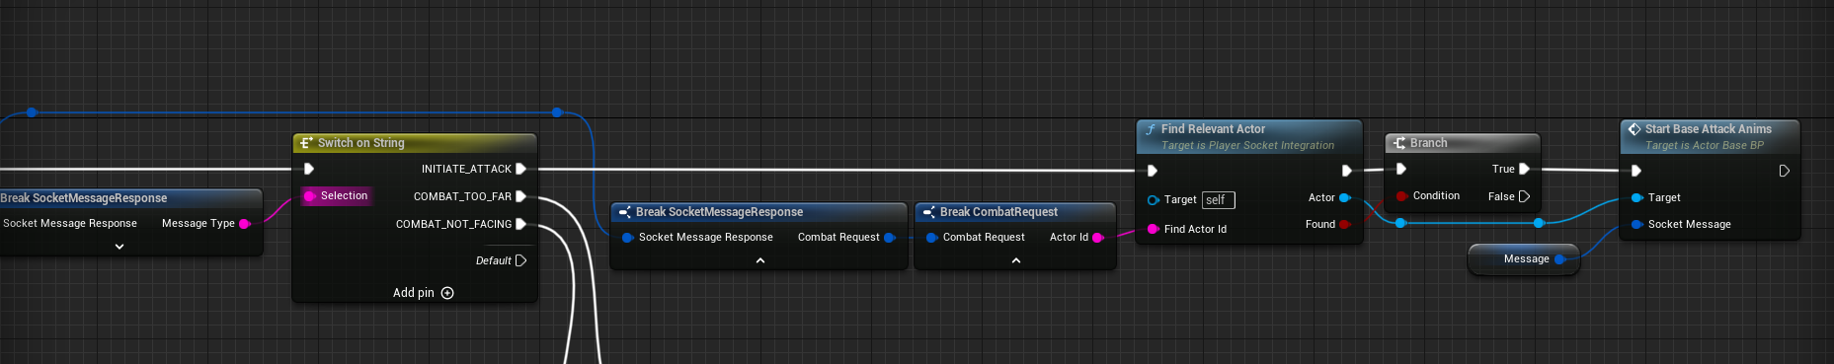
Task: Select the Branch node title
Action: coord(1428,143)
